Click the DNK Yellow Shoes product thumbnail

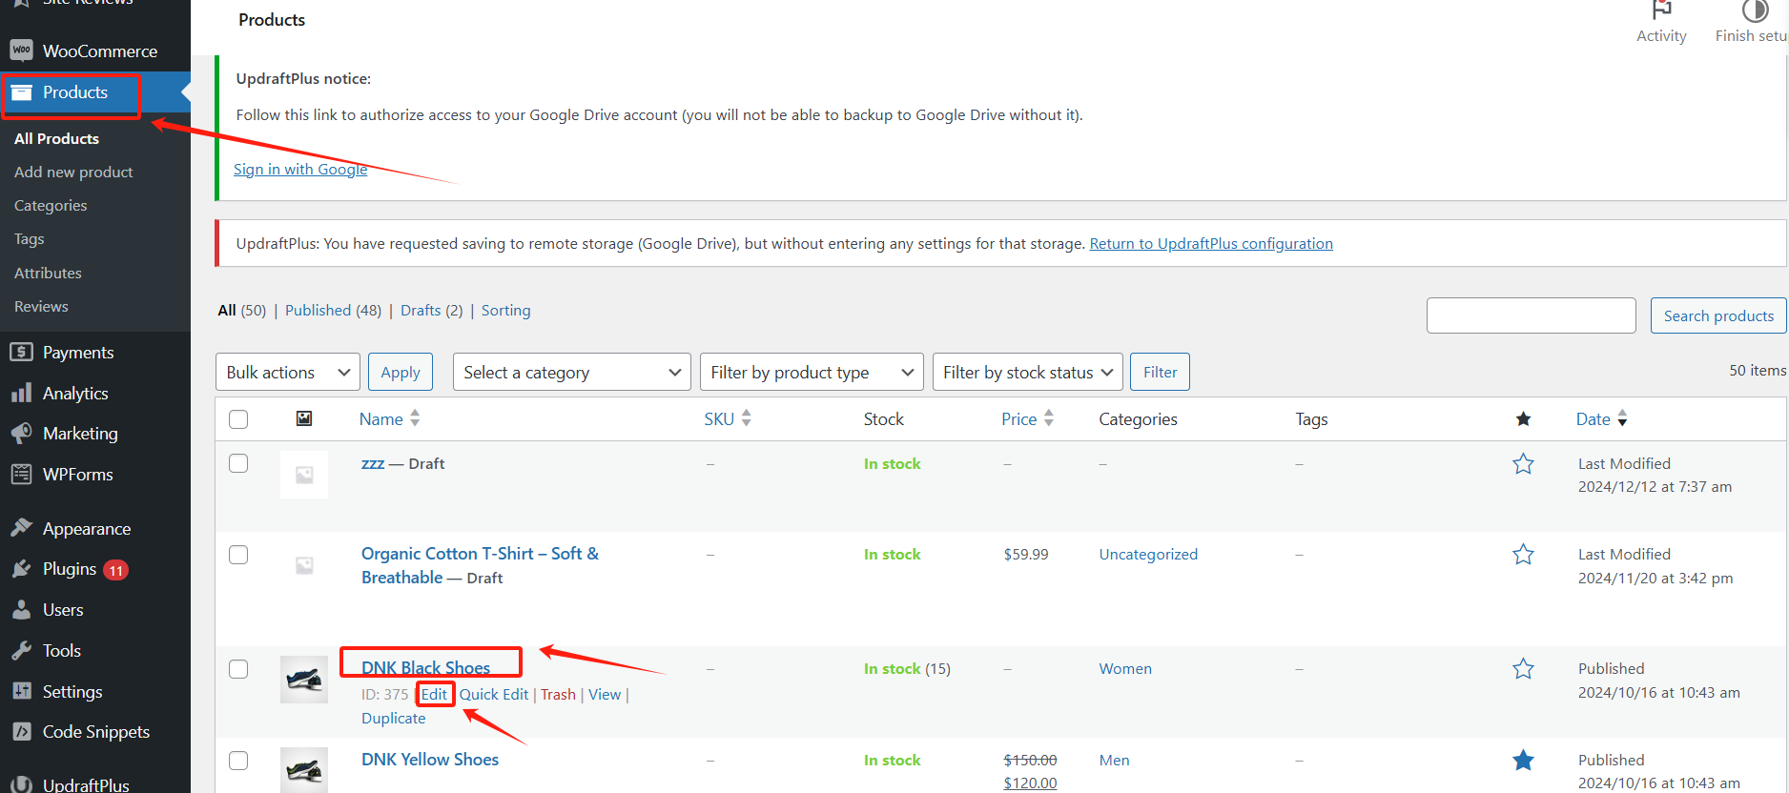click(x=304, y=770)
